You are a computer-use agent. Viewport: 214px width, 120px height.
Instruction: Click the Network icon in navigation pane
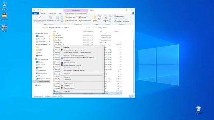point(36,85)
